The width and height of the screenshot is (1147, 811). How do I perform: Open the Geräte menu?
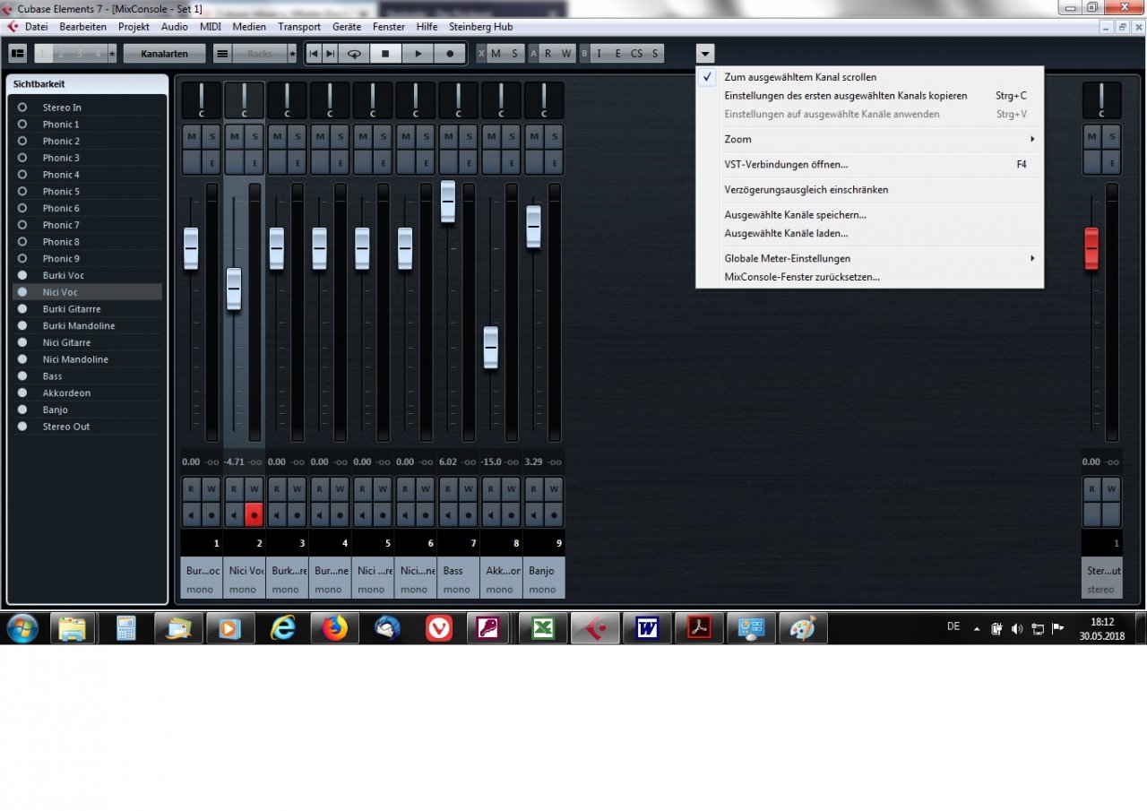click(347, 27)
